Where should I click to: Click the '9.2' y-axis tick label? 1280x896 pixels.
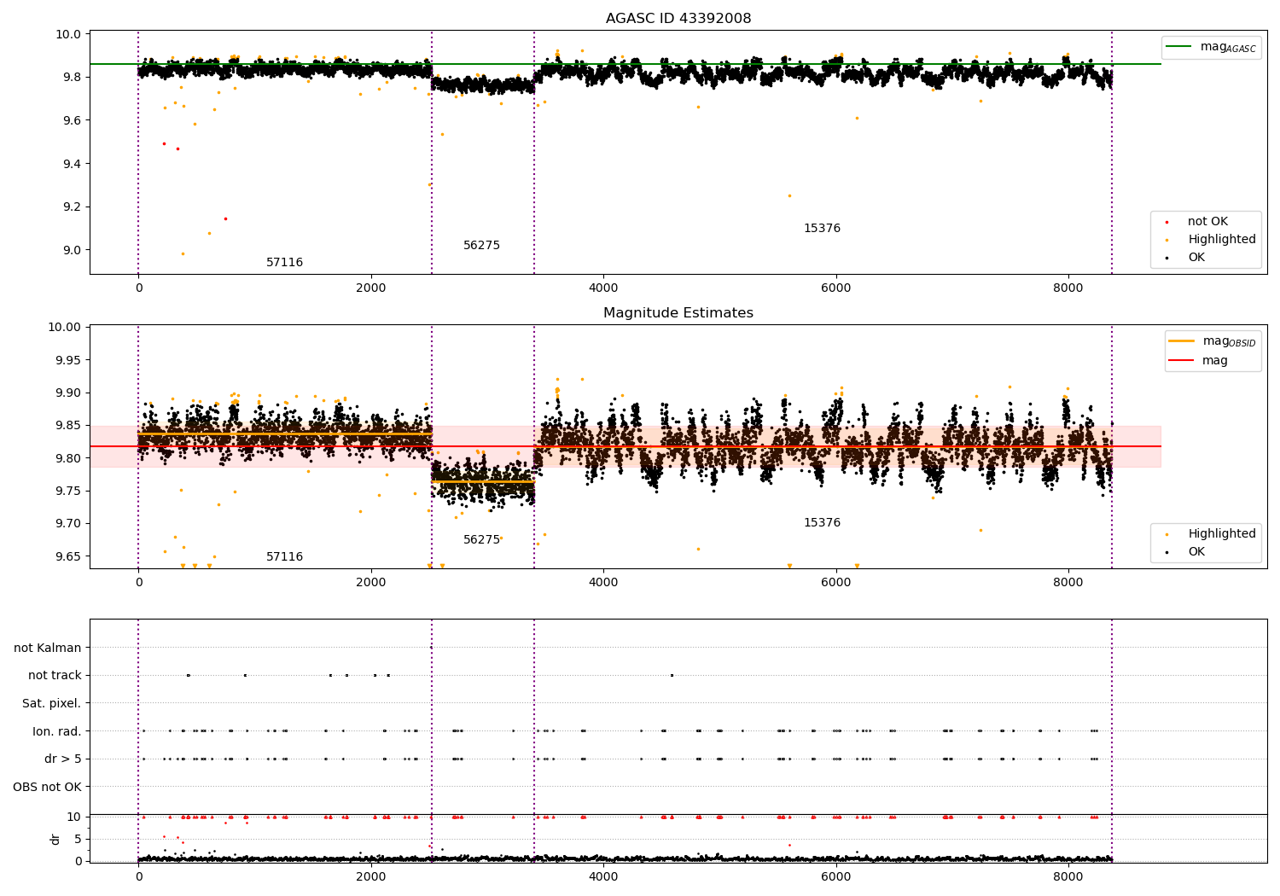tap(73, 207)
